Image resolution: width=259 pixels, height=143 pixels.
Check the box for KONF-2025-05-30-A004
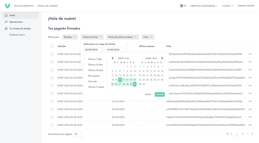pos(52,70)
